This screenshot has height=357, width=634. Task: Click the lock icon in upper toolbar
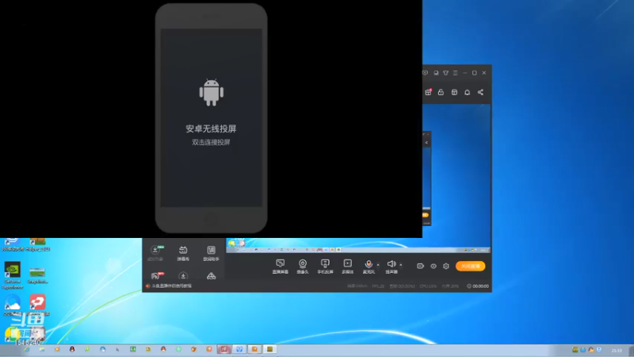pyautogui.click(x=441, y=92)
